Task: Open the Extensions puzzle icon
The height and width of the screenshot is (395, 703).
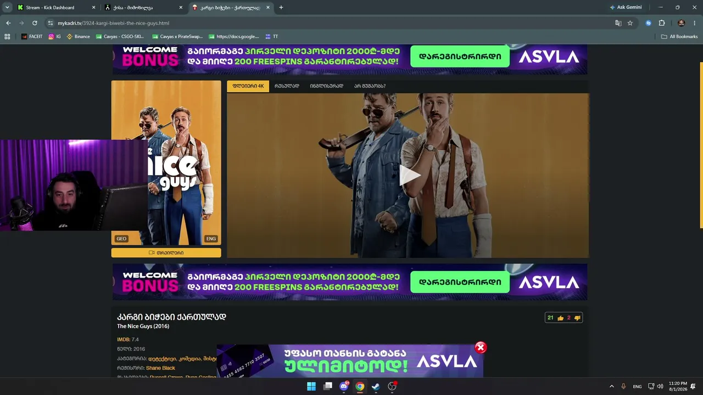Action: coord(662,23)
